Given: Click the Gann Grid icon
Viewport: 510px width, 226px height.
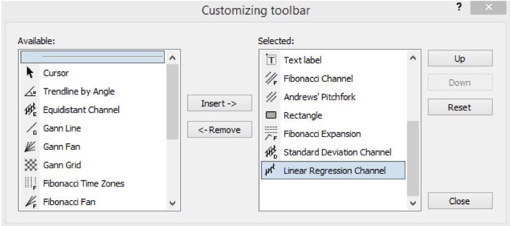Looking at the screenshot, I should [30, 165].
